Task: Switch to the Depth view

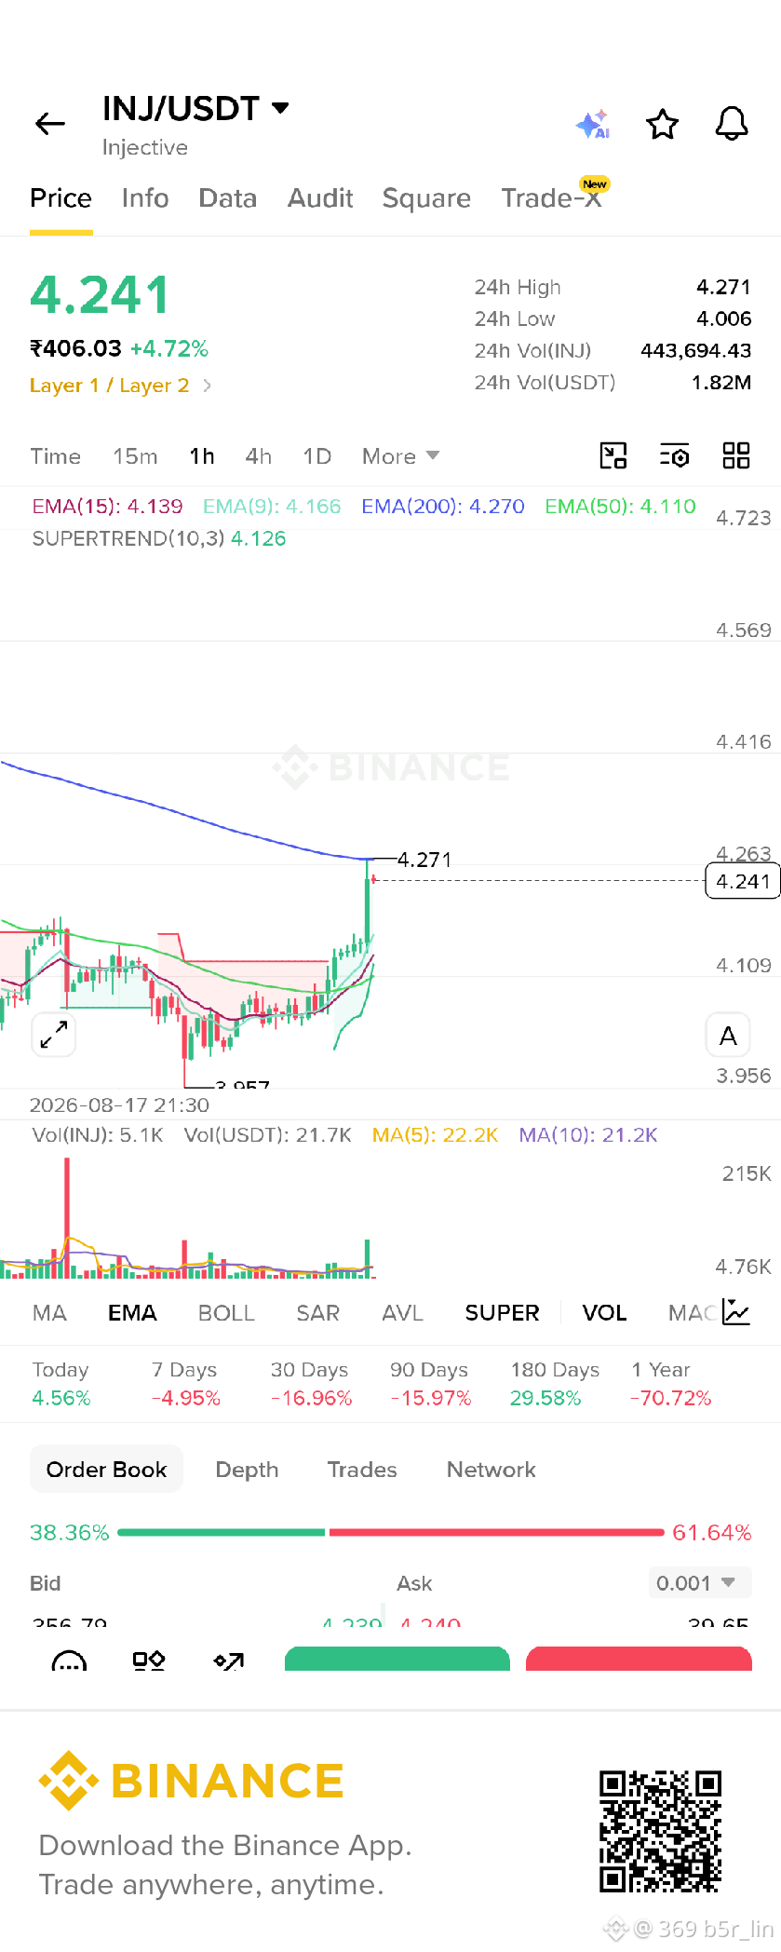Action: (247, 1470)
